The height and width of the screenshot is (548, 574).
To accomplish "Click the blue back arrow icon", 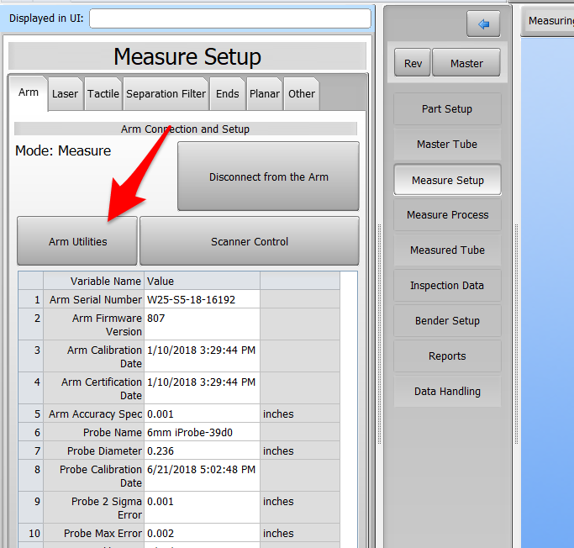I will [x=483, y=24].
